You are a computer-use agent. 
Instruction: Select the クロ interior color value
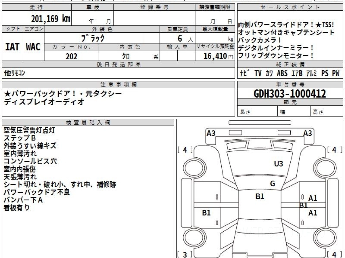[x=126, y=56]
